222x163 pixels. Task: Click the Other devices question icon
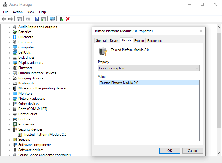[15, 104]
